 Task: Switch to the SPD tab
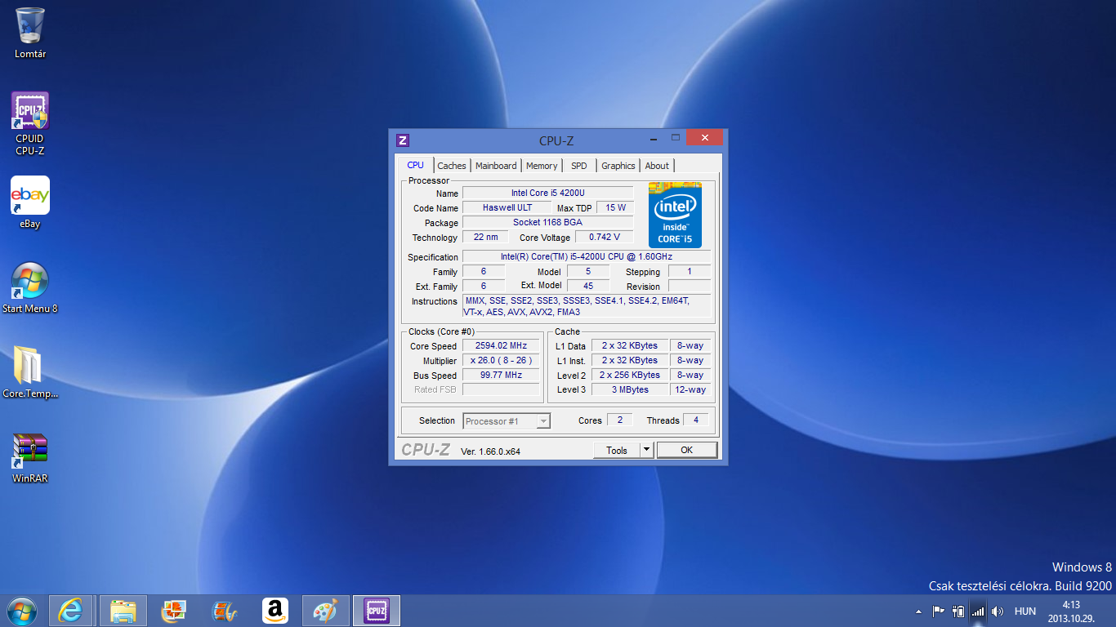(578, 166)
